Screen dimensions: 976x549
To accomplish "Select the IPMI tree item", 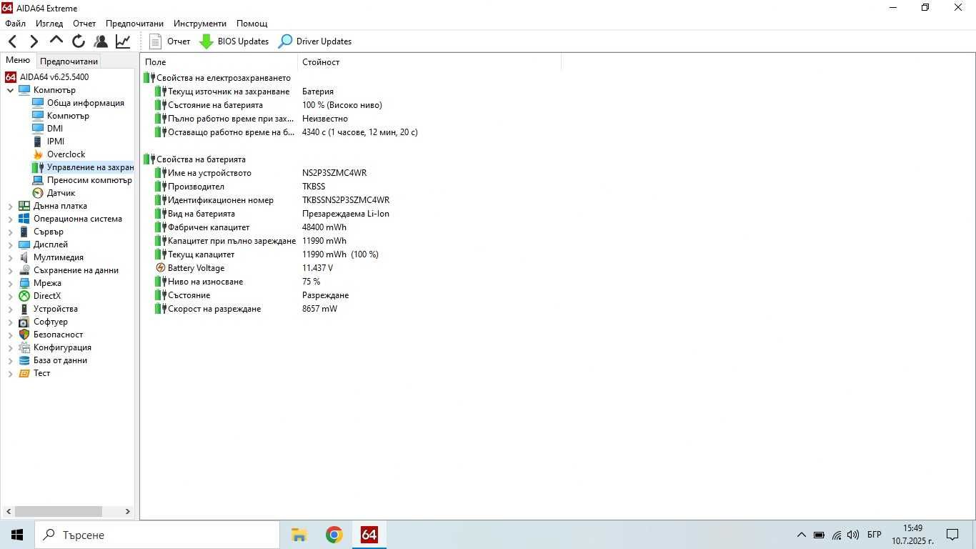I will pyautogui.click(x=48, y=142).
